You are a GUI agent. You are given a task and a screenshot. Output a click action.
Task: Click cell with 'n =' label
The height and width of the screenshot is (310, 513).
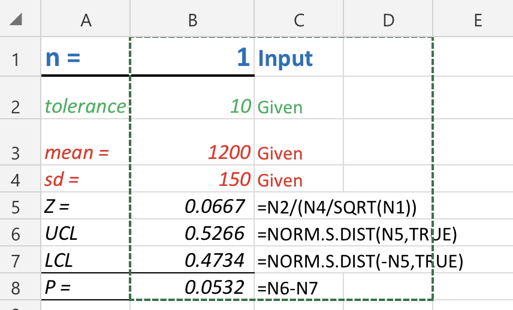85,56
